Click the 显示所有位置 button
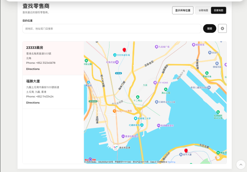This screenshot has height=172, width=247. (x=183, y=10)
